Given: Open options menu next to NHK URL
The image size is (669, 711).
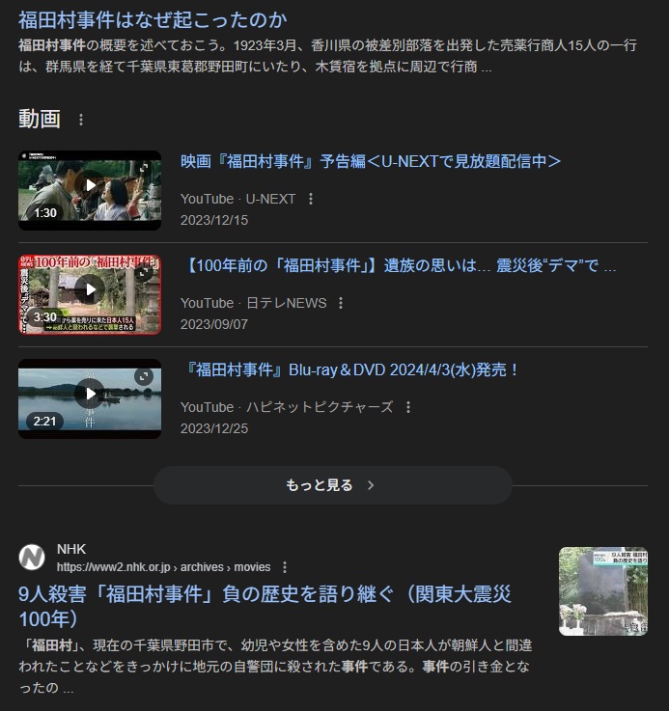Looking at the screenshot, I should (x=285, y=567).
